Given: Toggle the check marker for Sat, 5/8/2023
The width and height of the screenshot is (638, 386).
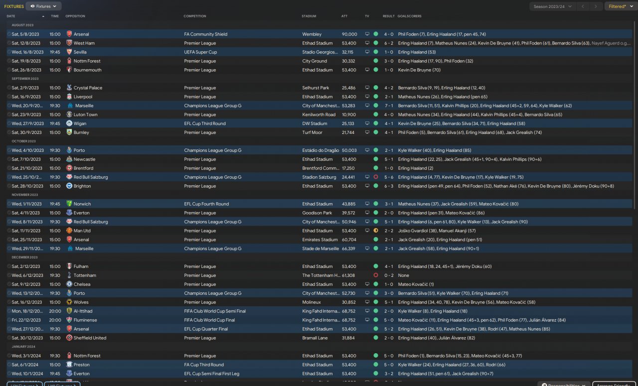Looking at the screenshot, I should [x=9, y=34].
